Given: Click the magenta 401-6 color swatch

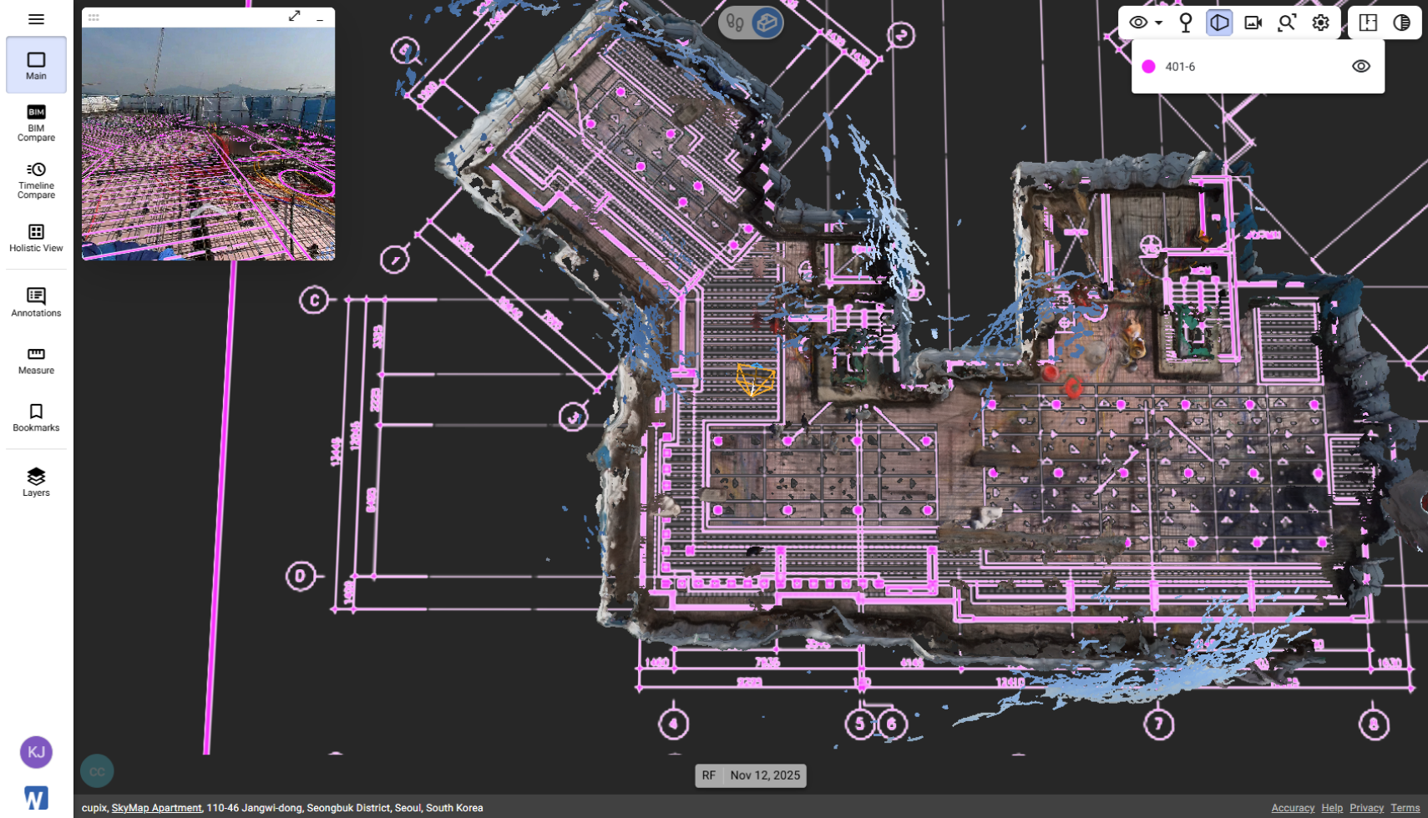Looking at the screenshot, I should [x=1149, y=67].
